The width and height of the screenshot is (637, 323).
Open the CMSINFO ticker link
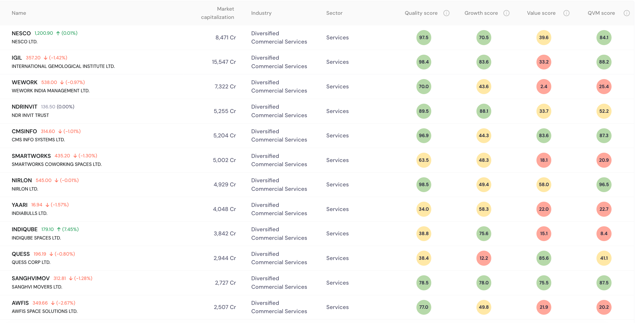pyautogui.click(x=24, y=131)
